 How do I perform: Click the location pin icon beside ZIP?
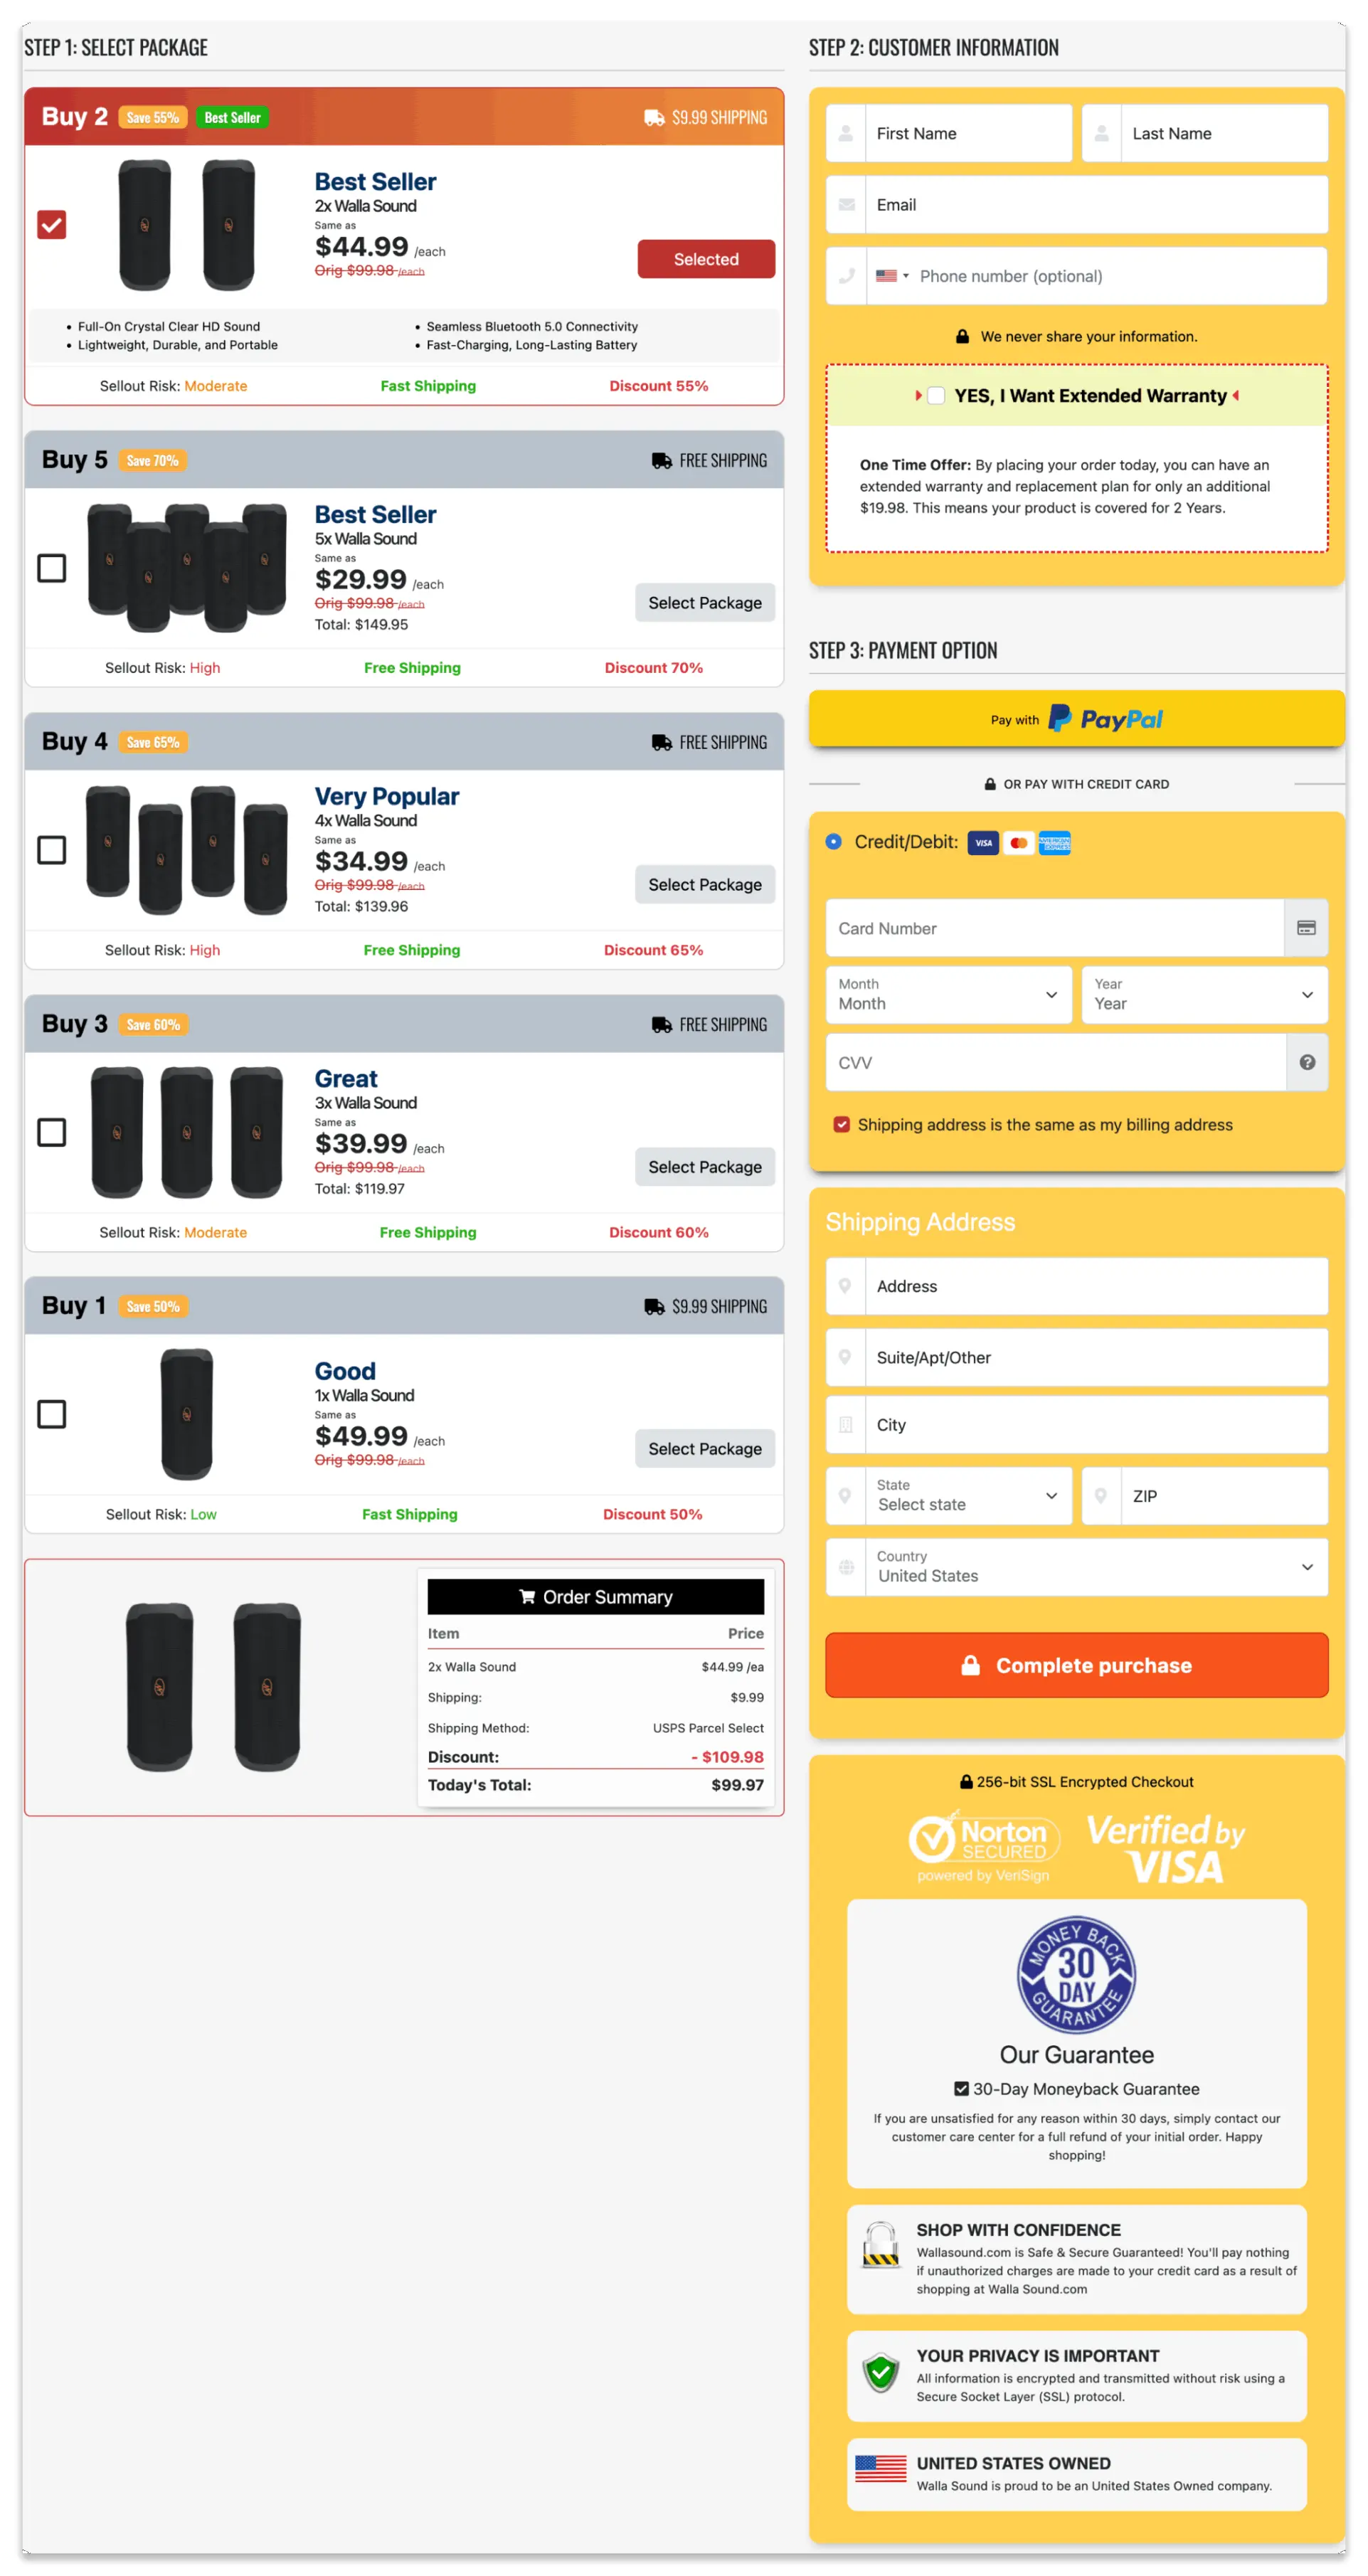[1100, 1496]
